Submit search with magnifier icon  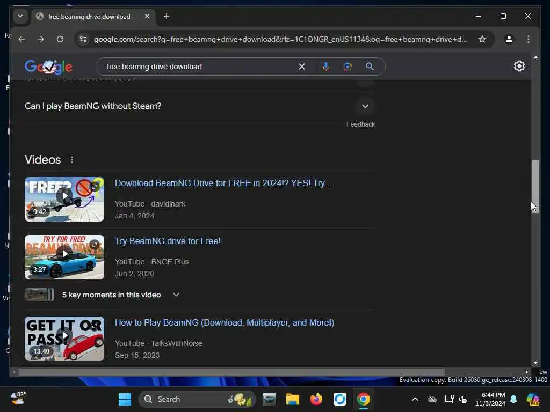(370, 67)
